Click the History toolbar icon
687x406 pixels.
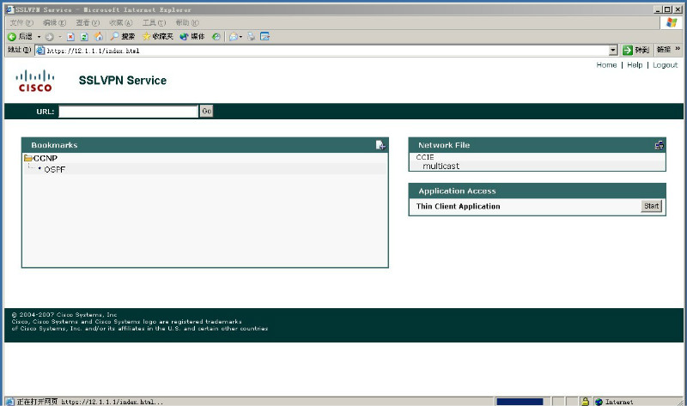click(x=216, y=37)
